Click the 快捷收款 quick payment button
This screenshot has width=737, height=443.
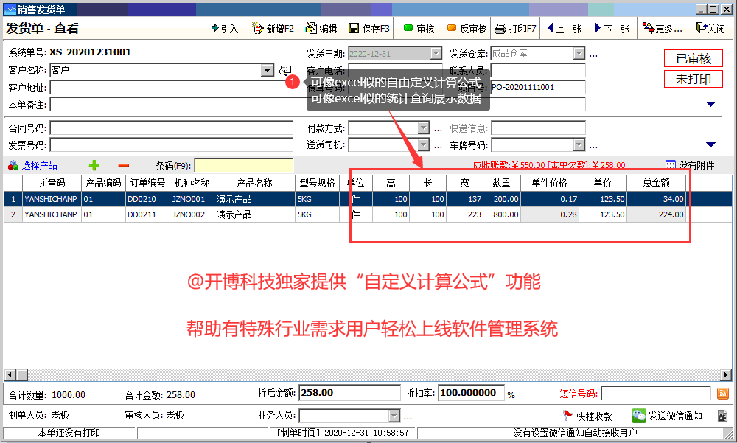587,416
